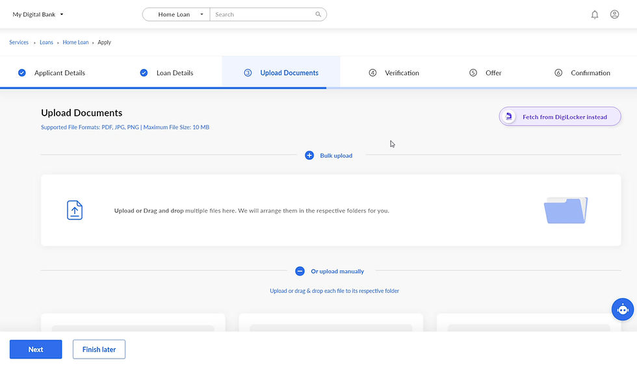Click the step 4 number icon
Viewport: 637px width, 367px height.
coord(372,73)
